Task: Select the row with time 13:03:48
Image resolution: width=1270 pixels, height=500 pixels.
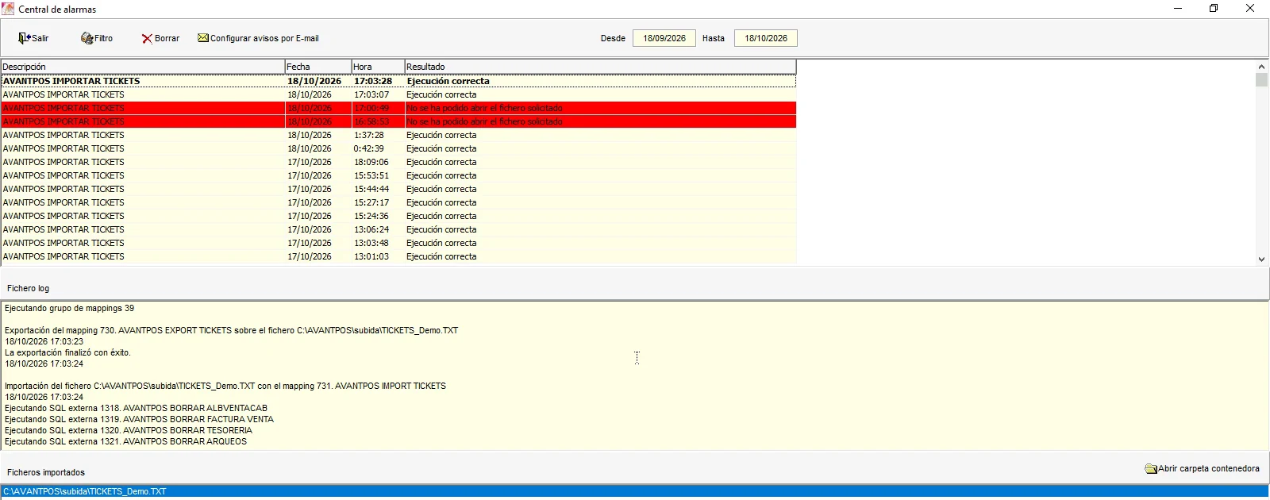Action: click(x=398, y=243)
